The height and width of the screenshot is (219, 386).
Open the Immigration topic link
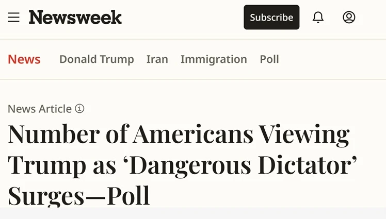click(x=214, y=59)
